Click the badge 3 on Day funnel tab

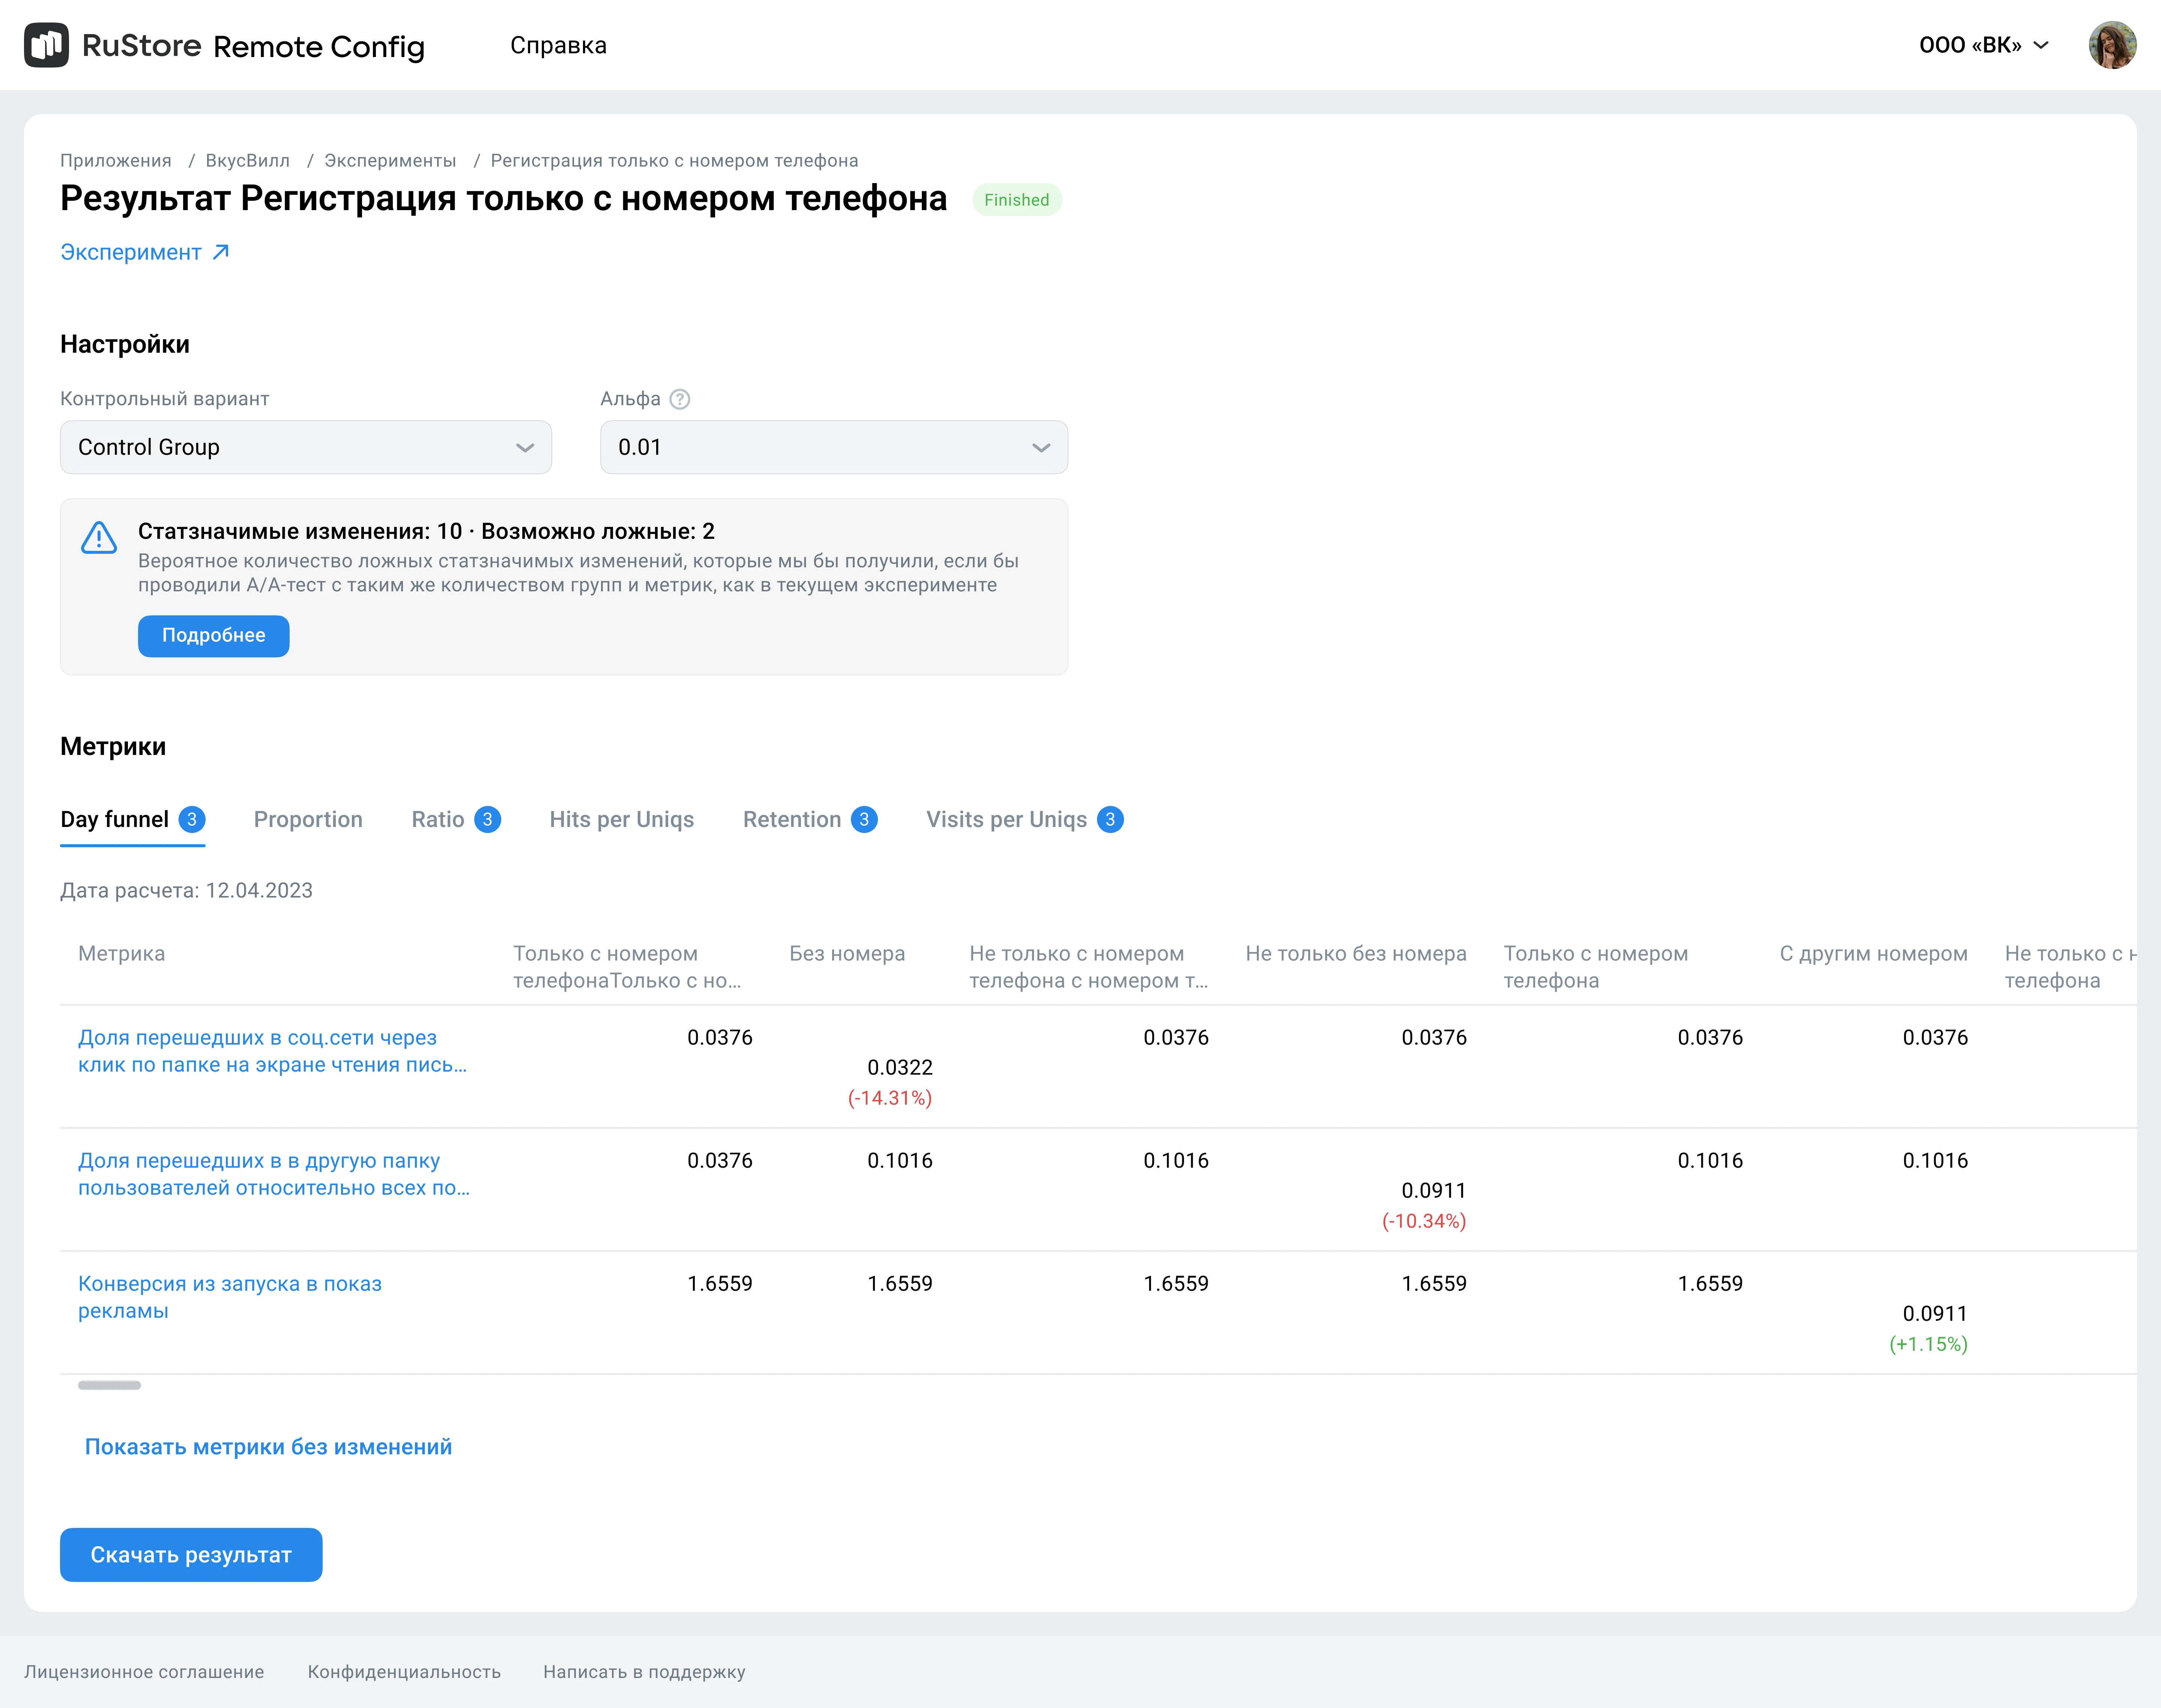point(192,820)
